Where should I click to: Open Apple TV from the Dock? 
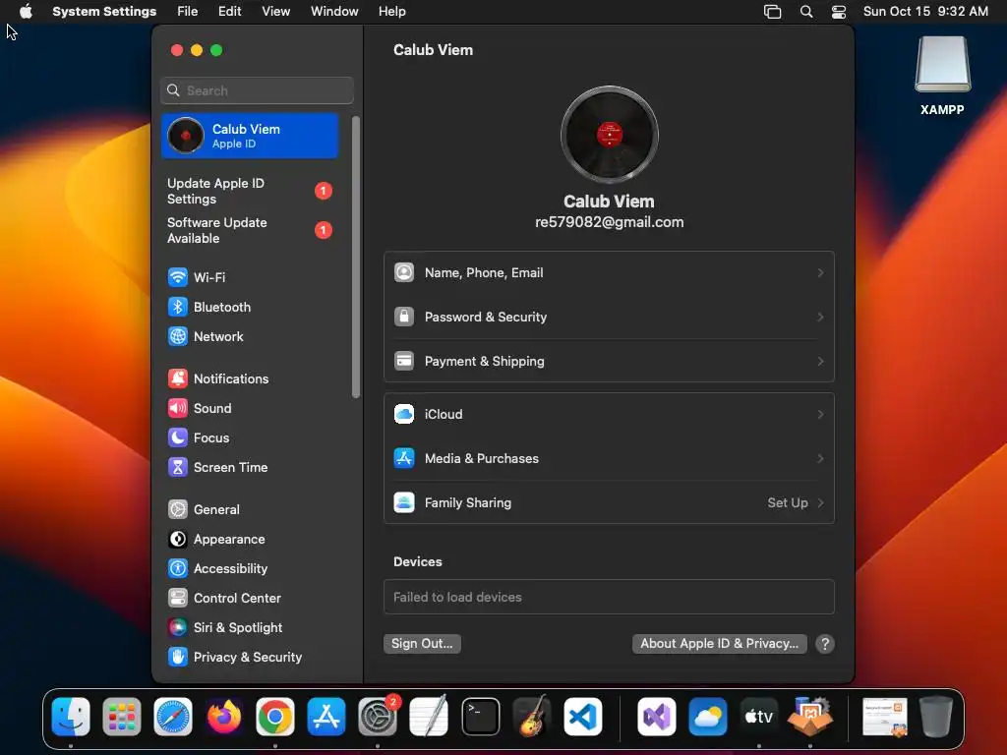click(758, 717)
